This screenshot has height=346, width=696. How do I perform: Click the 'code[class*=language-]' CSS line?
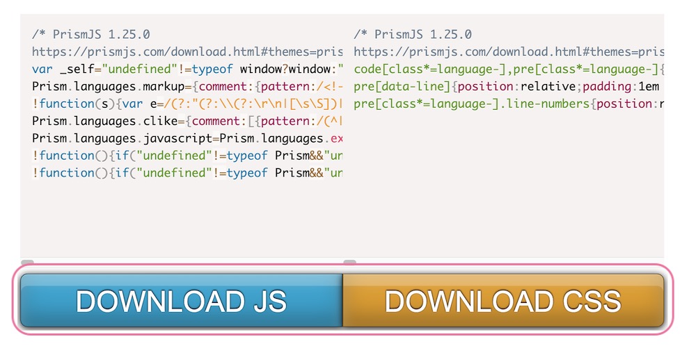tap(509, 69)
